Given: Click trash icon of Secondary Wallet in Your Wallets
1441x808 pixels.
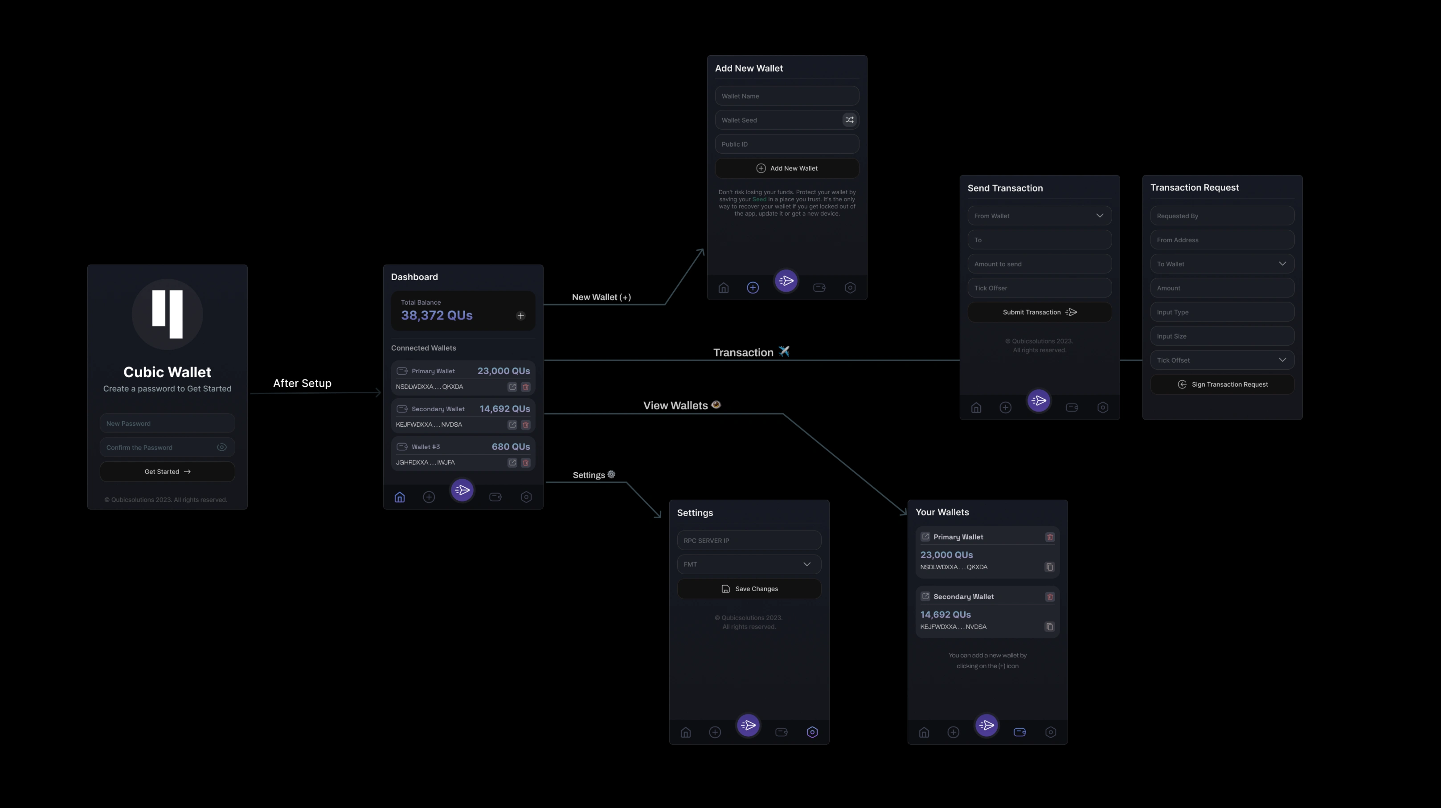Looking at the screenshot, I should pos(1050,596).
